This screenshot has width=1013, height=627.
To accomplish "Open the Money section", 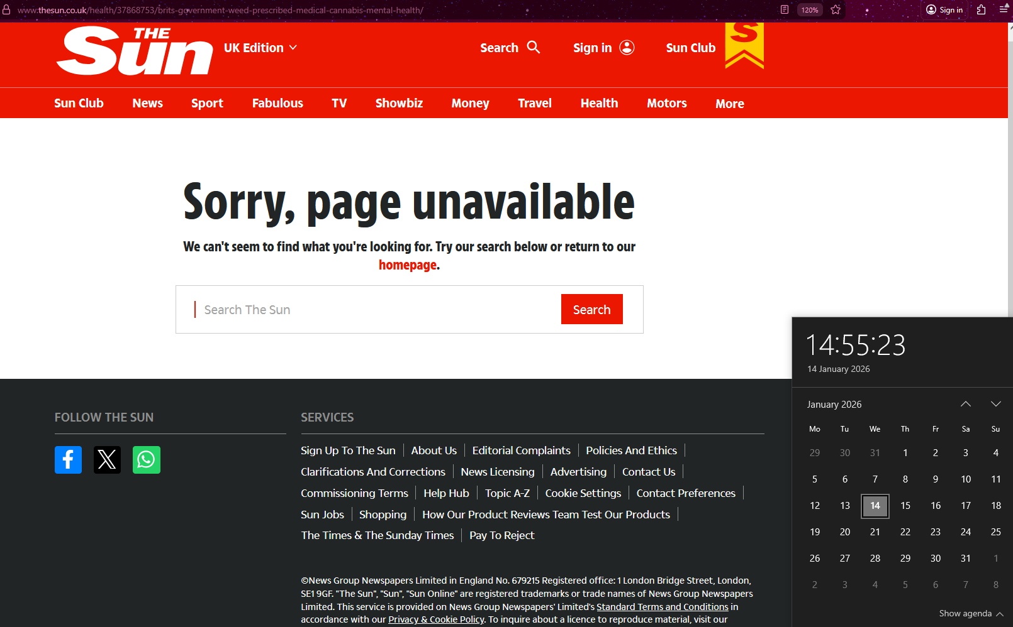I will pyautogui.click(x=470, y=103).
